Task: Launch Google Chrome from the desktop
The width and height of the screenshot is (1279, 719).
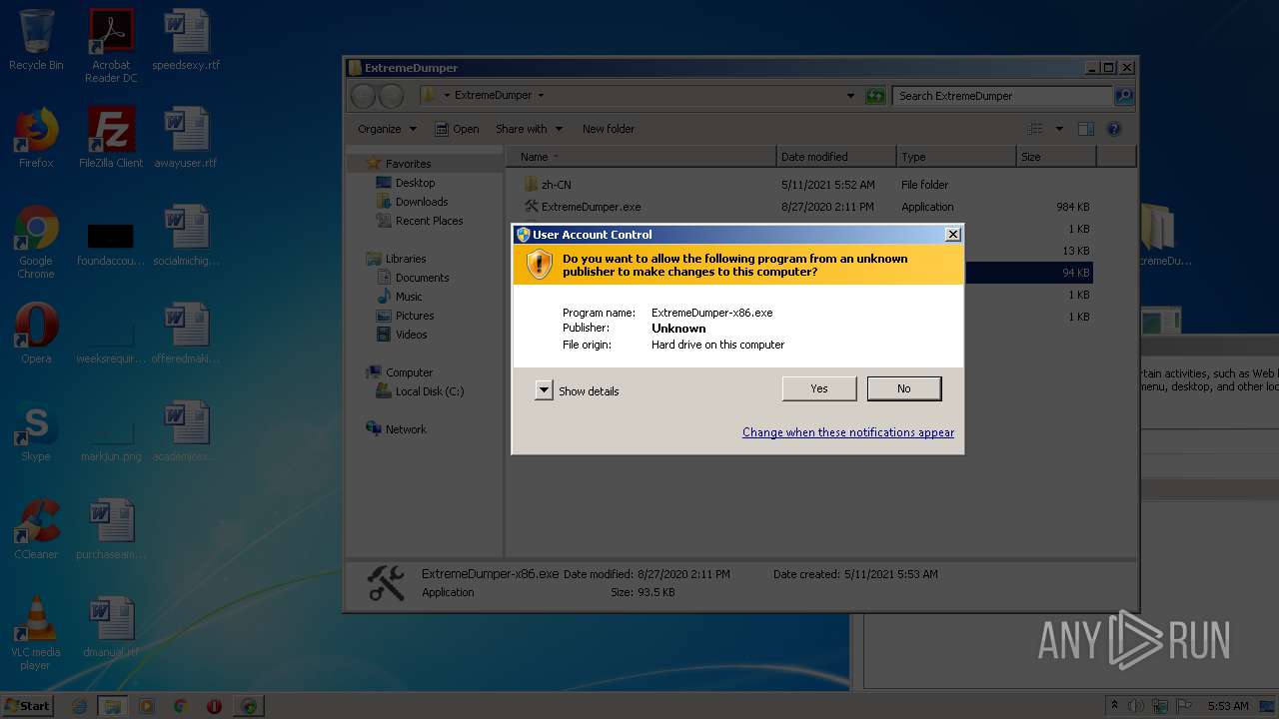Action: pos(36,242)
